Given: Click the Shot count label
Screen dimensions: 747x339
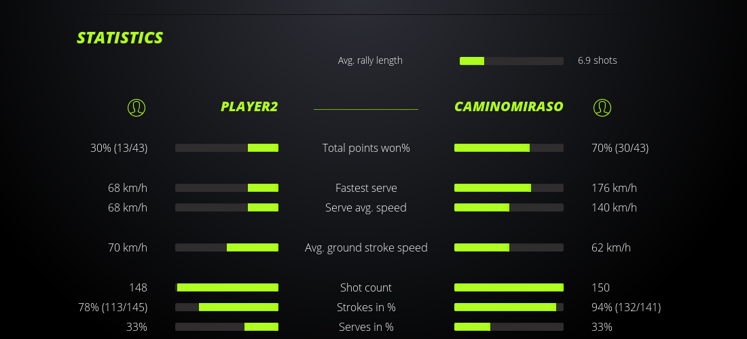Looking at the screenshot, I should click(366, 287).
